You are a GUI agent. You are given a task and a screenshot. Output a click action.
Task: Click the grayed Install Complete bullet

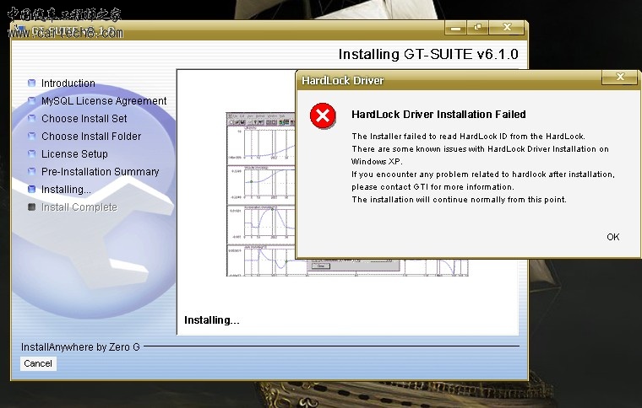32,207
